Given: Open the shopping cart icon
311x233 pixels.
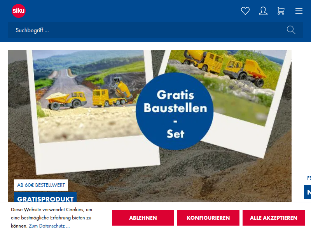Looking at the screenshot, I should pyautogui.click(x=281, y=11).
